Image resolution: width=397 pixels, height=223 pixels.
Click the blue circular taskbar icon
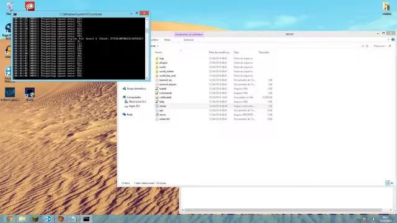pos(48,219)
